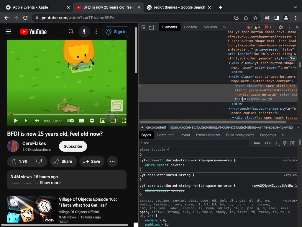The width and height of the screenshot is (302, 227).
Task: Click the YouTube logo
Action: 33,32
